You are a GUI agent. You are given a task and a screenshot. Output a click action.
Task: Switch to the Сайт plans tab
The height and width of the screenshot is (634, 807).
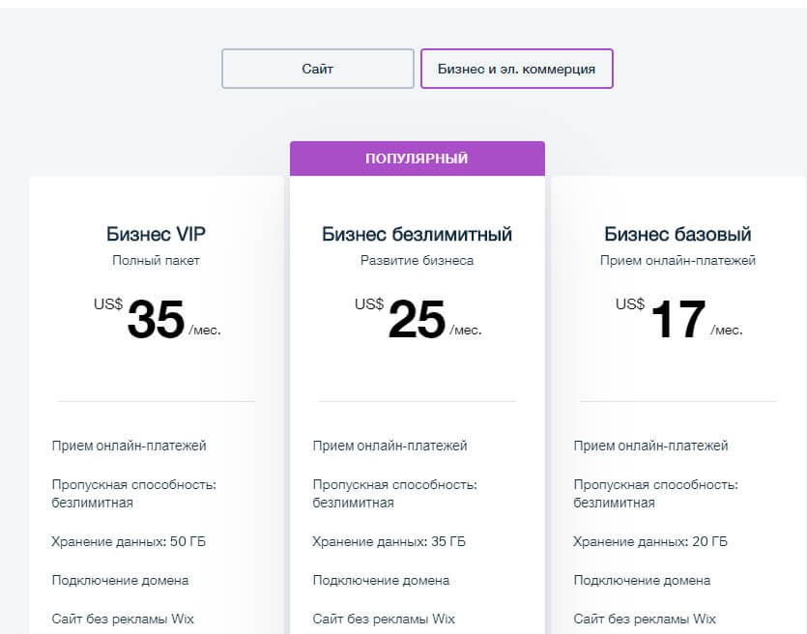tap(317, 69)
